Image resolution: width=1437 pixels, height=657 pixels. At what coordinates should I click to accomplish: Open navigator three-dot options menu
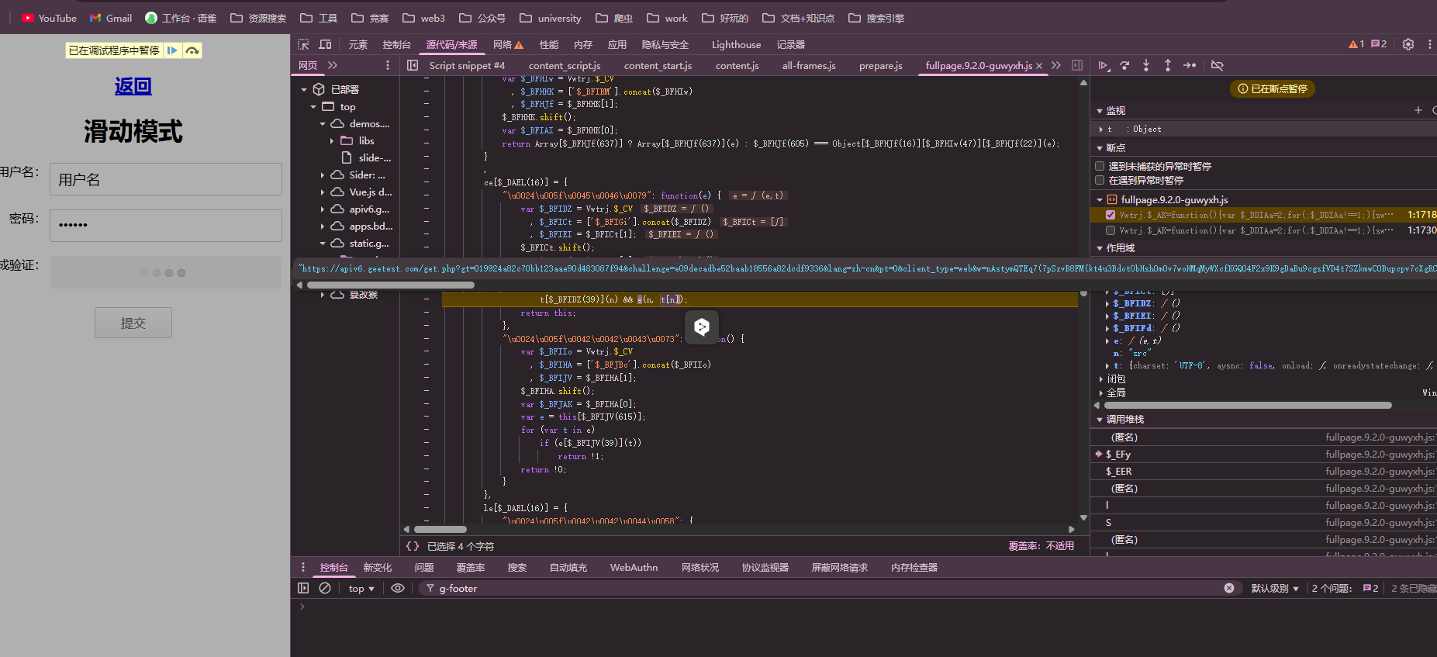(x=388, y=66)
